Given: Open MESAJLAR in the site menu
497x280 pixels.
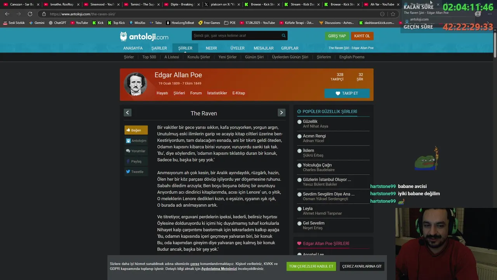Looking at the screenshot, I should point(264,48).
